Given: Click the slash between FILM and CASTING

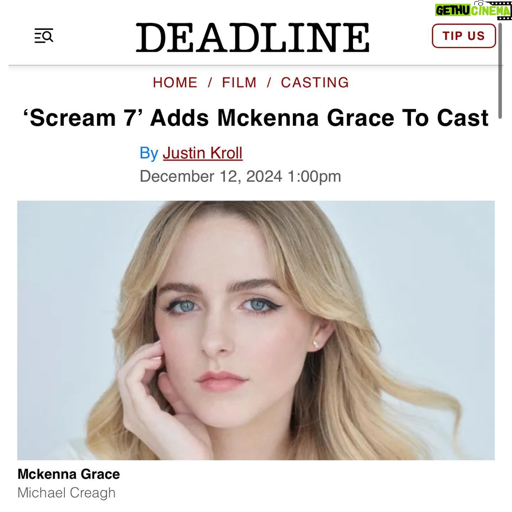Looking at the screenshot, I should (269, 82).
